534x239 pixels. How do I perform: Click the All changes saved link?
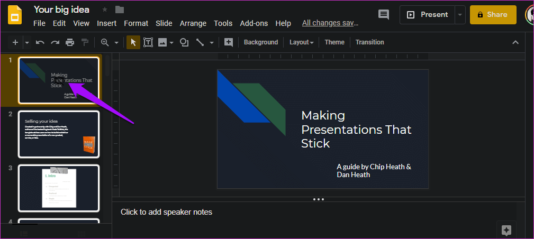pos(330,23)
